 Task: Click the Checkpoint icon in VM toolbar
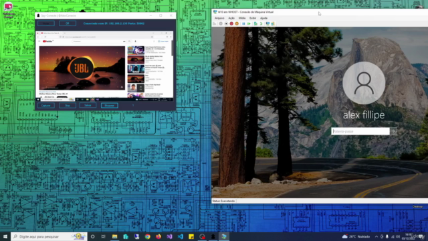255,24
